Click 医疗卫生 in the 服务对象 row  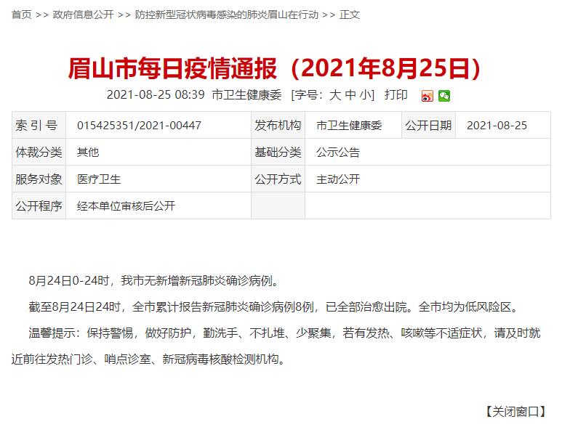tap(99, 179)
